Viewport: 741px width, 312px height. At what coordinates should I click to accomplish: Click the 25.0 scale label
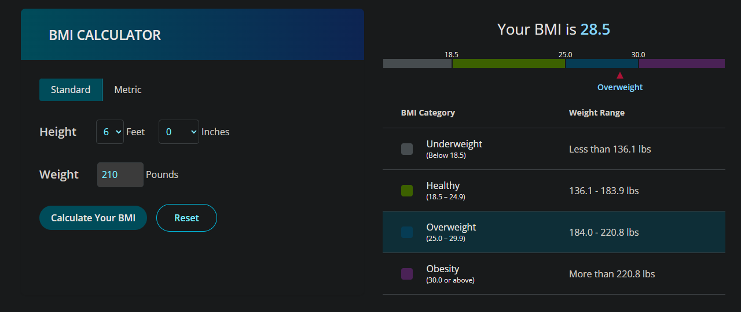pos(565,54)
